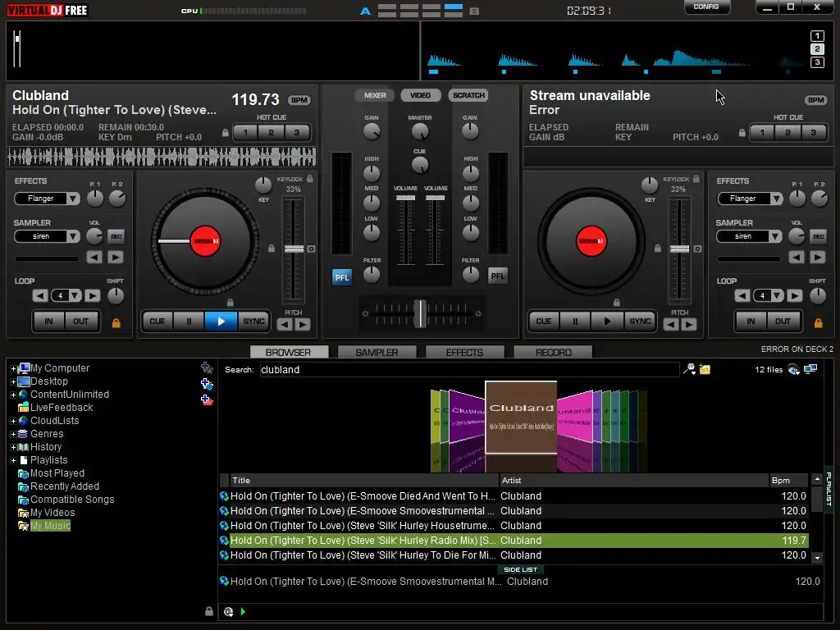The image size is (840, 630).
Task: Select the Steve 'Silk' Hurley To Die For track
Action: coord(514,555)
